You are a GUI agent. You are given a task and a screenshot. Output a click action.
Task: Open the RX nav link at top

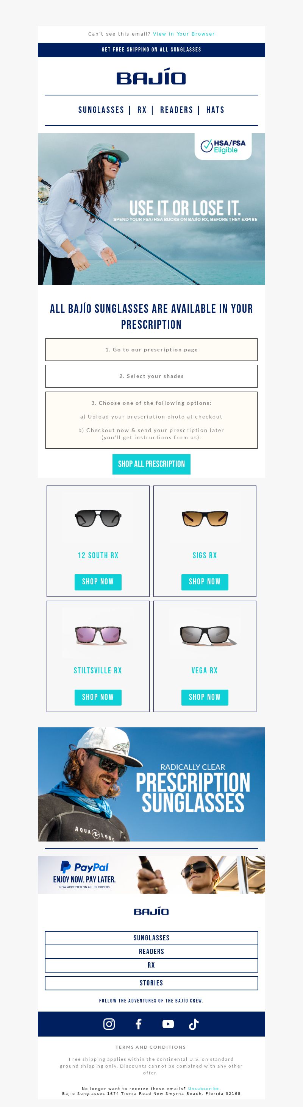pyautogui.click(x=142, y=110)
